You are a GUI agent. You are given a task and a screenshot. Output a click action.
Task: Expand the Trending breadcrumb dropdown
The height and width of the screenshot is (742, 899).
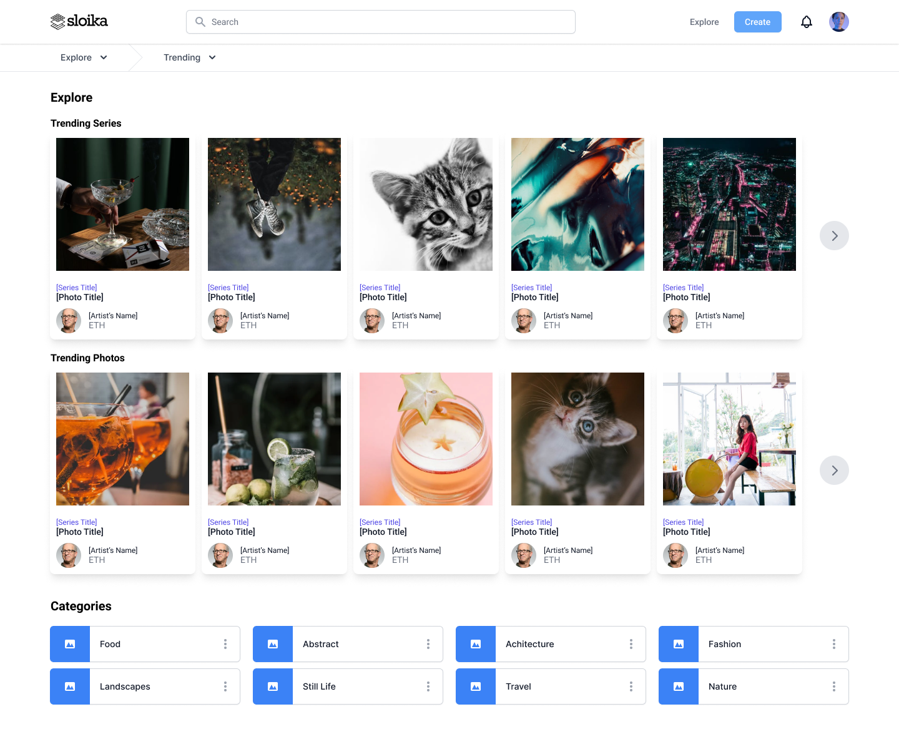(x=190, y=57)
